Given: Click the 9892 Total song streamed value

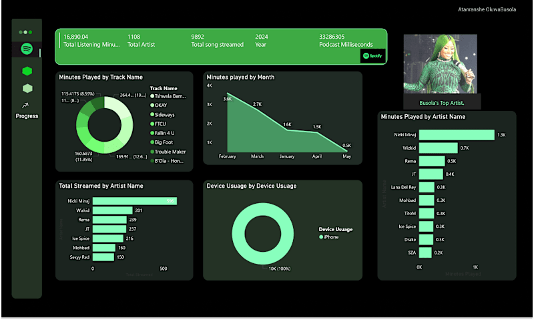Looking at the screenshot, I should pyautogui.click(x=198, y=37).
